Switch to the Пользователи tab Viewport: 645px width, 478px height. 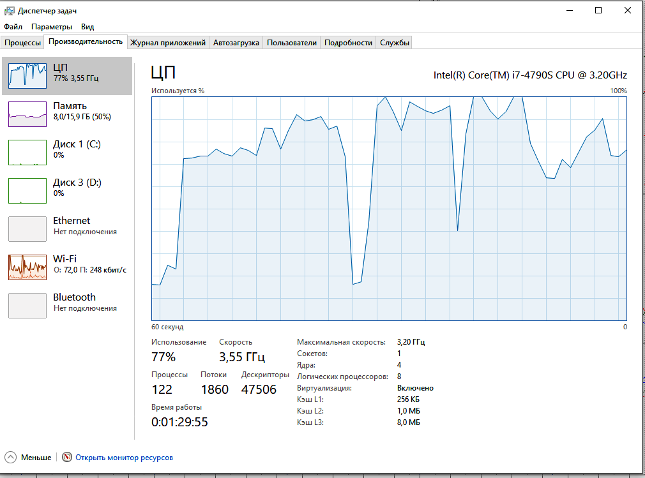point(291,43)
